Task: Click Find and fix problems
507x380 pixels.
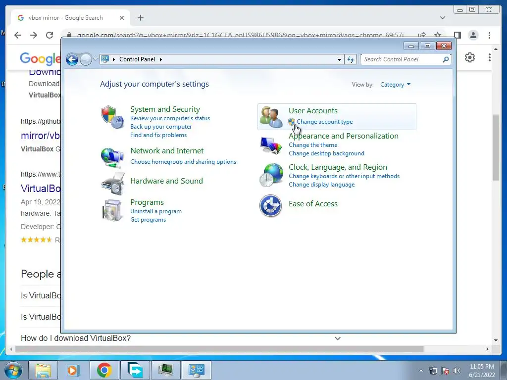Action: (x=158, y=135)
